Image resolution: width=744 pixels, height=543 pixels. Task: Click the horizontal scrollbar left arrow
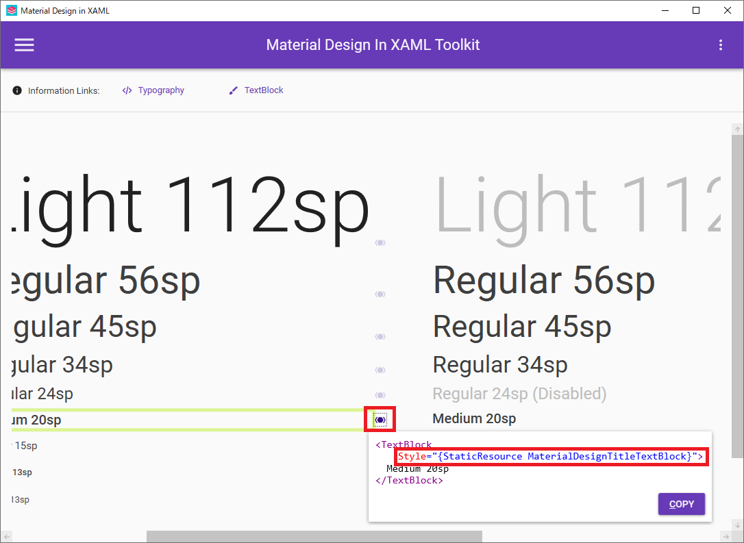[x=7, y=536]
